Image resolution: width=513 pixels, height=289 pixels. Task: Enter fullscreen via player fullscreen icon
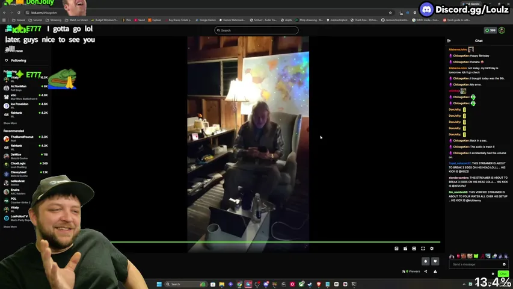pos(423,249)
